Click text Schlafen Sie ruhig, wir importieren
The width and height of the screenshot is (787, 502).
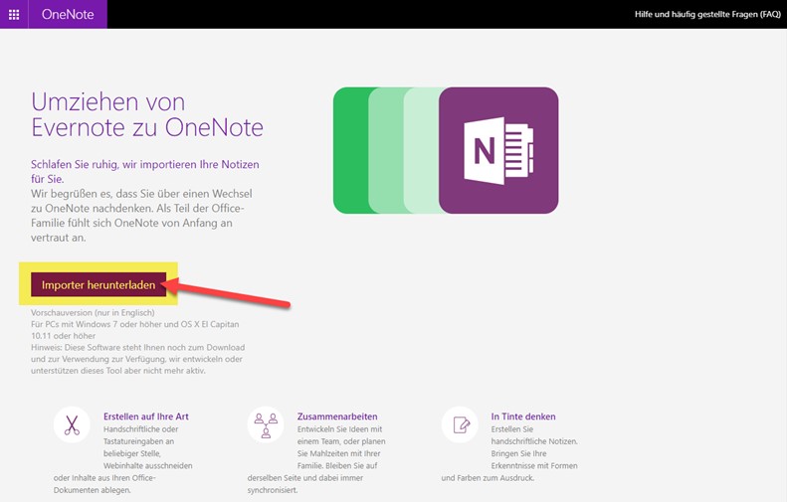(145, 172)
